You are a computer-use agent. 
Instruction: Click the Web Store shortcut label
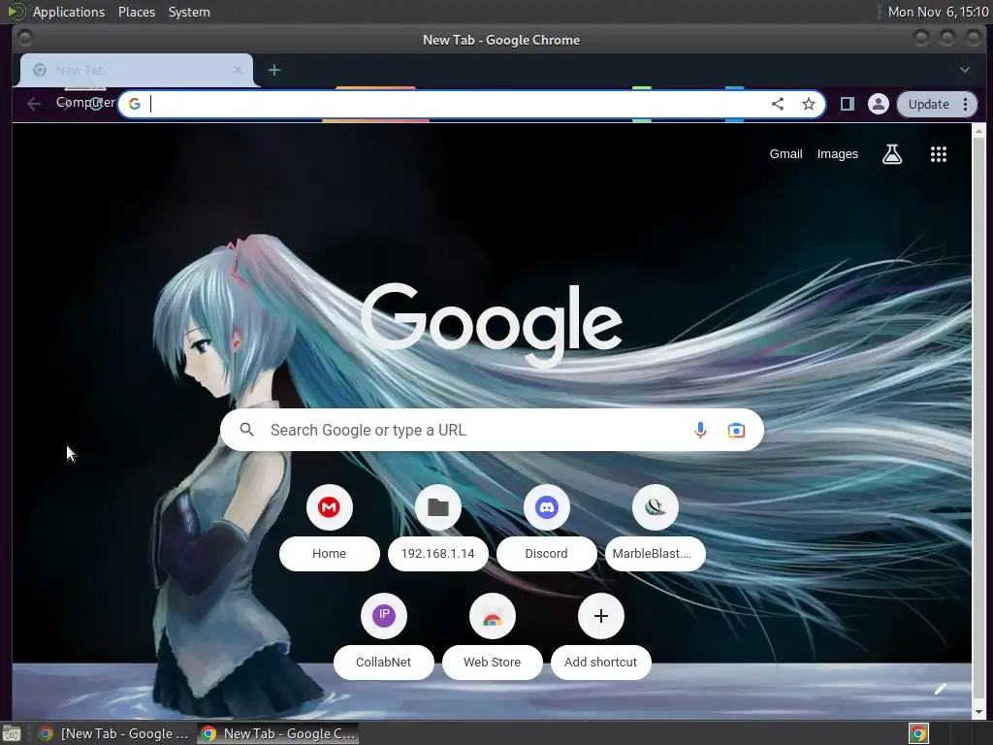click(x=492, y=662)
